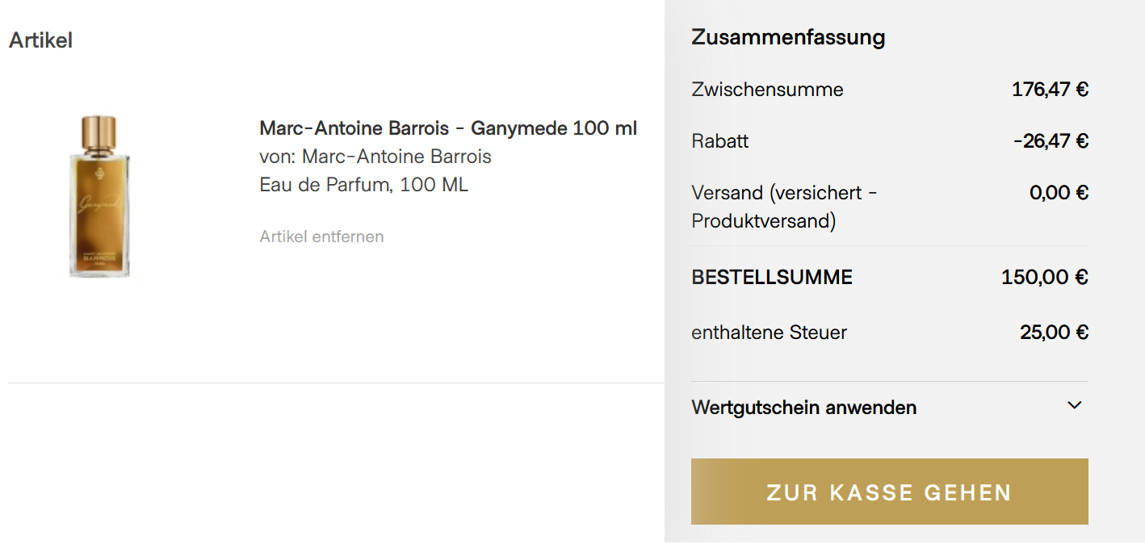Click the 'Rabatt' label
1145x544 pixels.
(720, 141)
